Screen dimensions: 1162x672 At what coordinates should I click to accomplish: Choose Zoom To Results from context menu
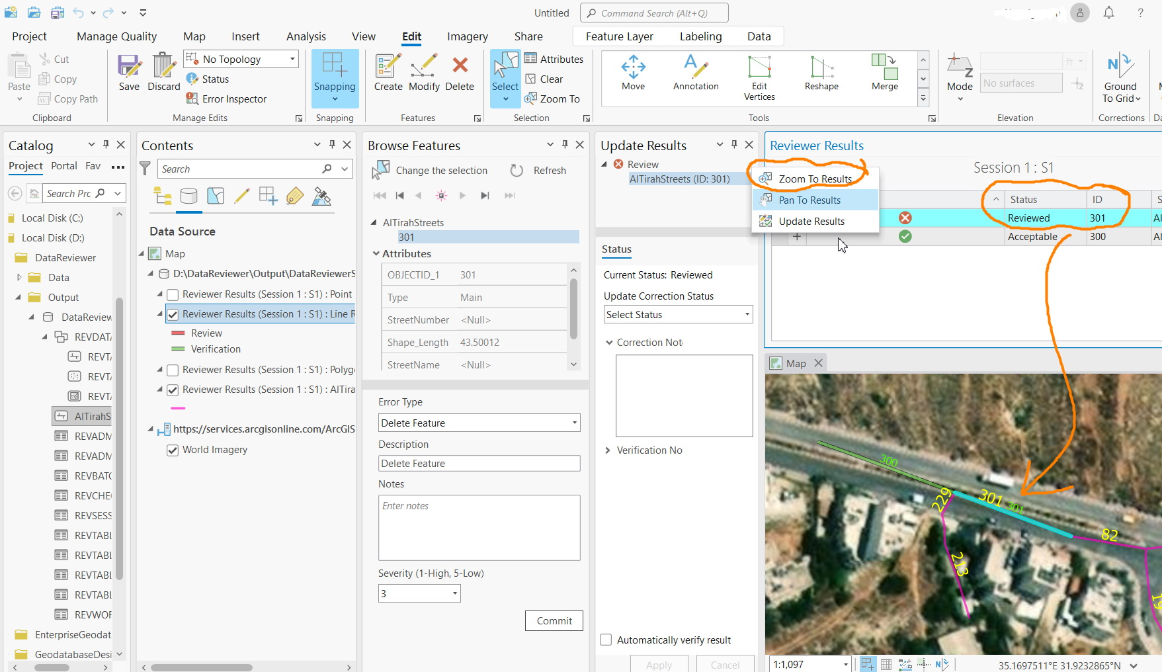click(x=815, y=179)
